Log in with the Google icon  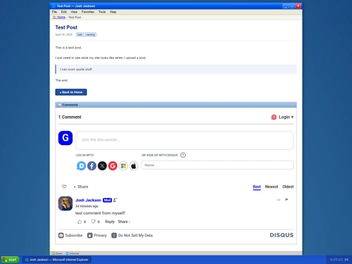(x=113, y=166)
